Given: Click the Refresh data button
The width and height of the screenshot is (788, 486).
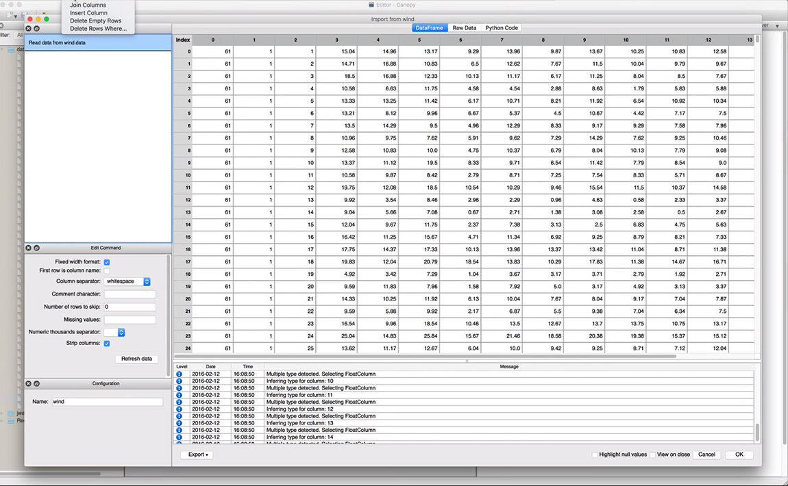Looking at the screenshot, I should click(136, 359).
